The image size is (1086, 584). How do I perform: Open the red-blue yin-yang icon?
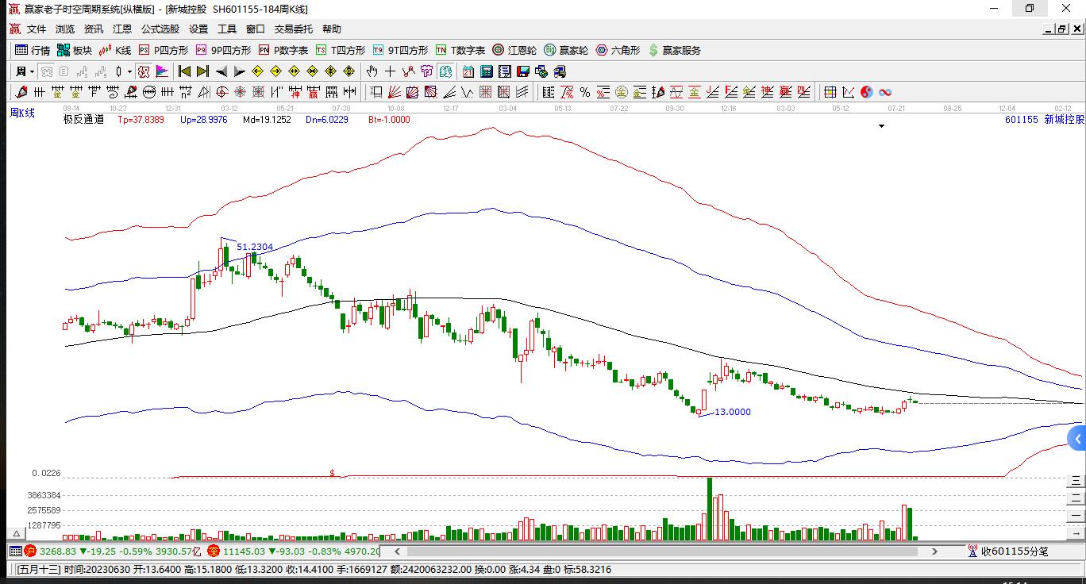click(866, 92)
